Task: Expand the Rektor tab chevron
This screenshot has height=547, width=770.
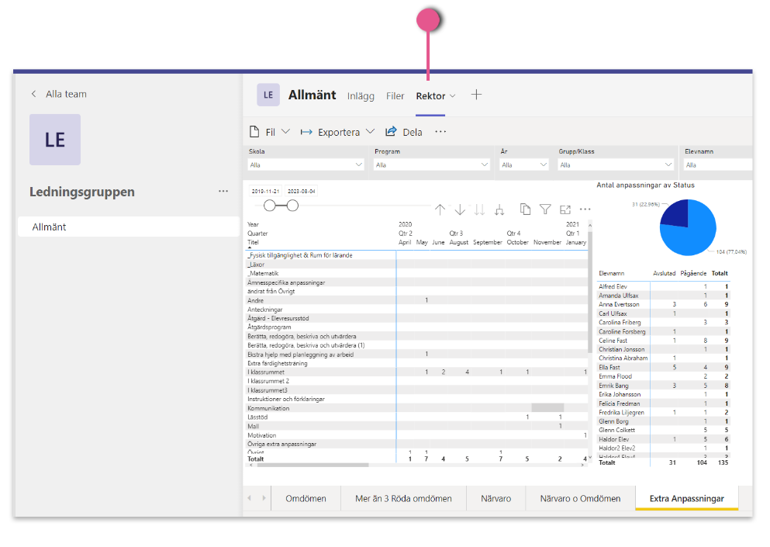Action: pos(453,96)
